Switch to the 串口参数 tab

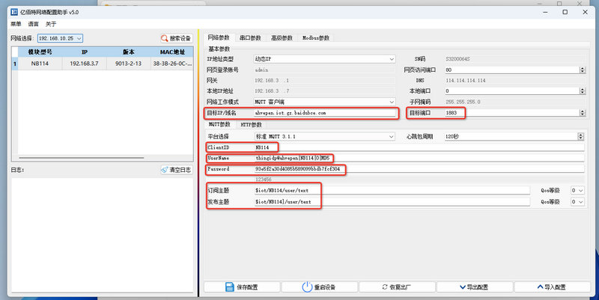tap(250, 37)
